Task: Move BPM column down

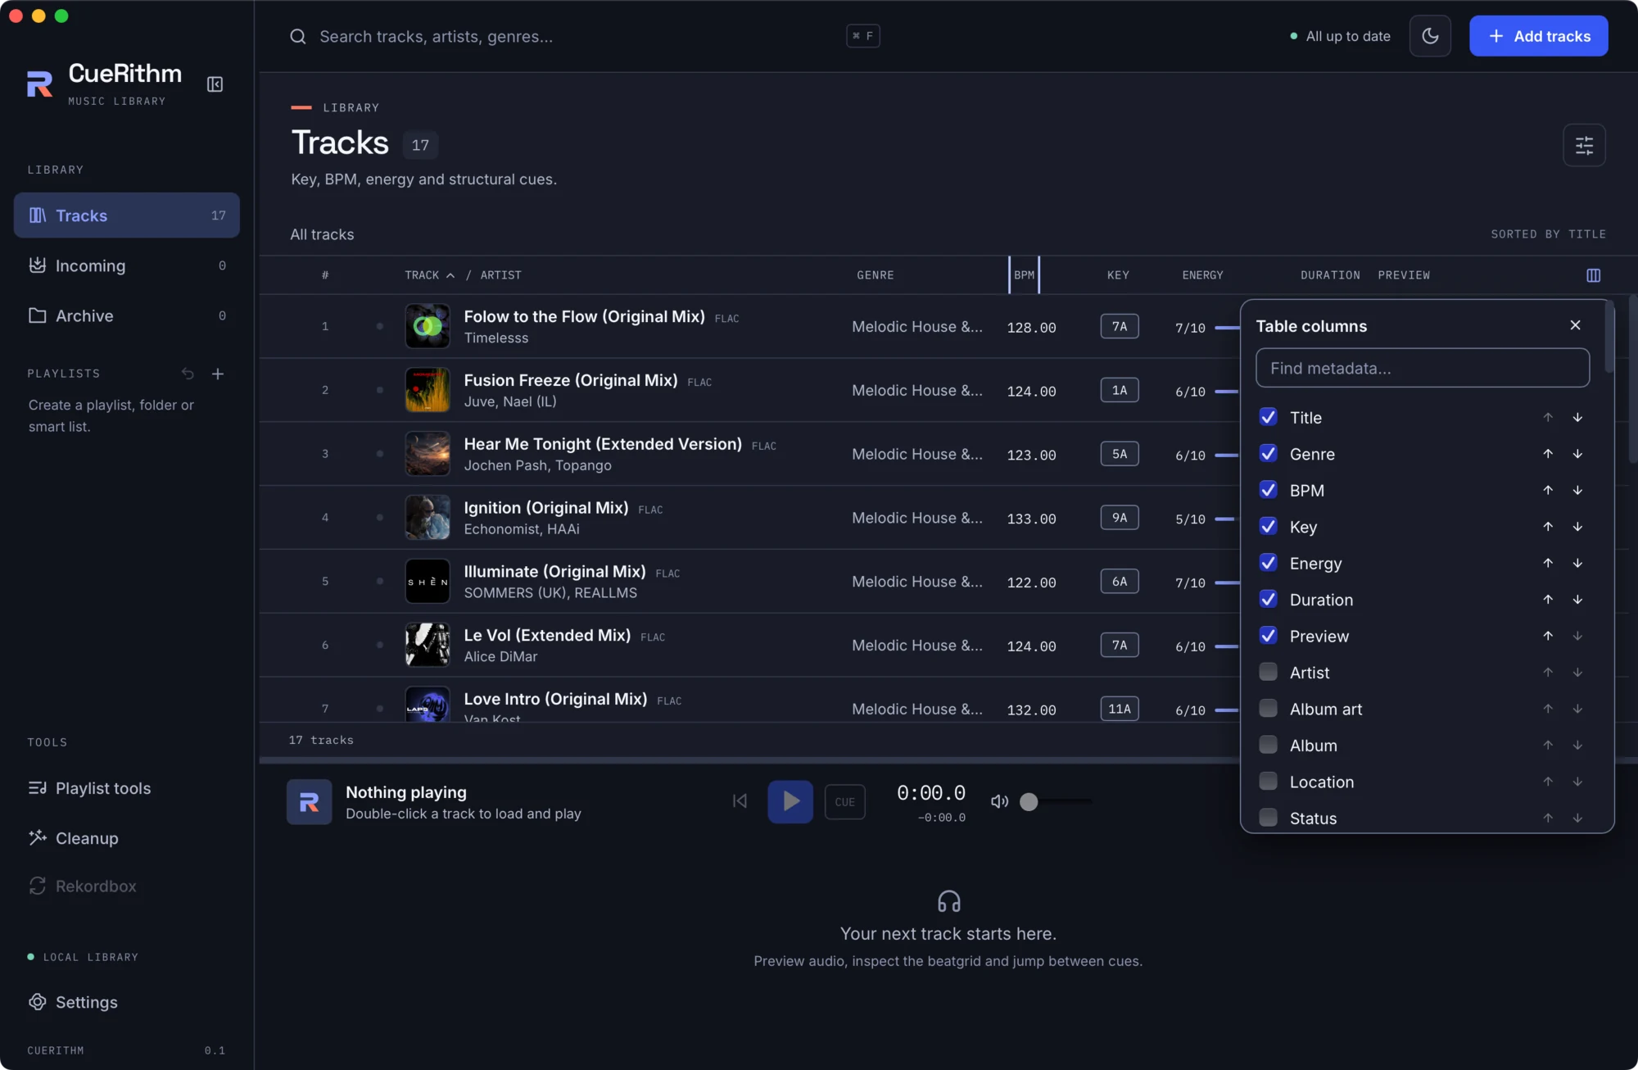Action: point(1577,490)
